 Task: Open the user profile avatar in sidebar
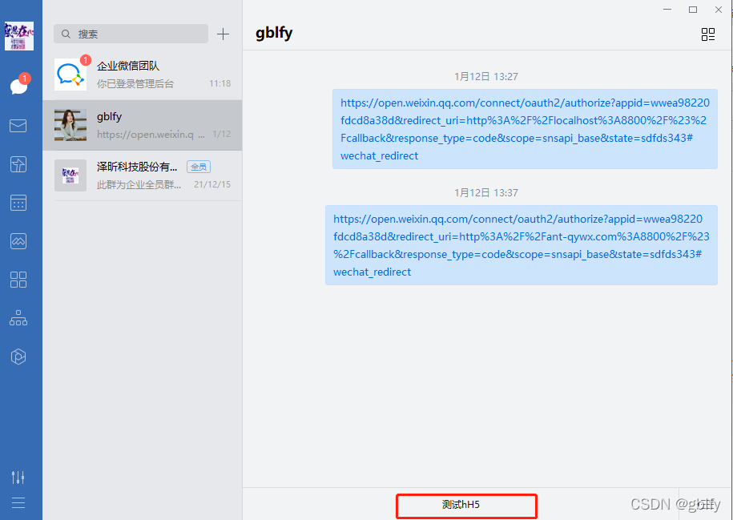click(19, 36)
